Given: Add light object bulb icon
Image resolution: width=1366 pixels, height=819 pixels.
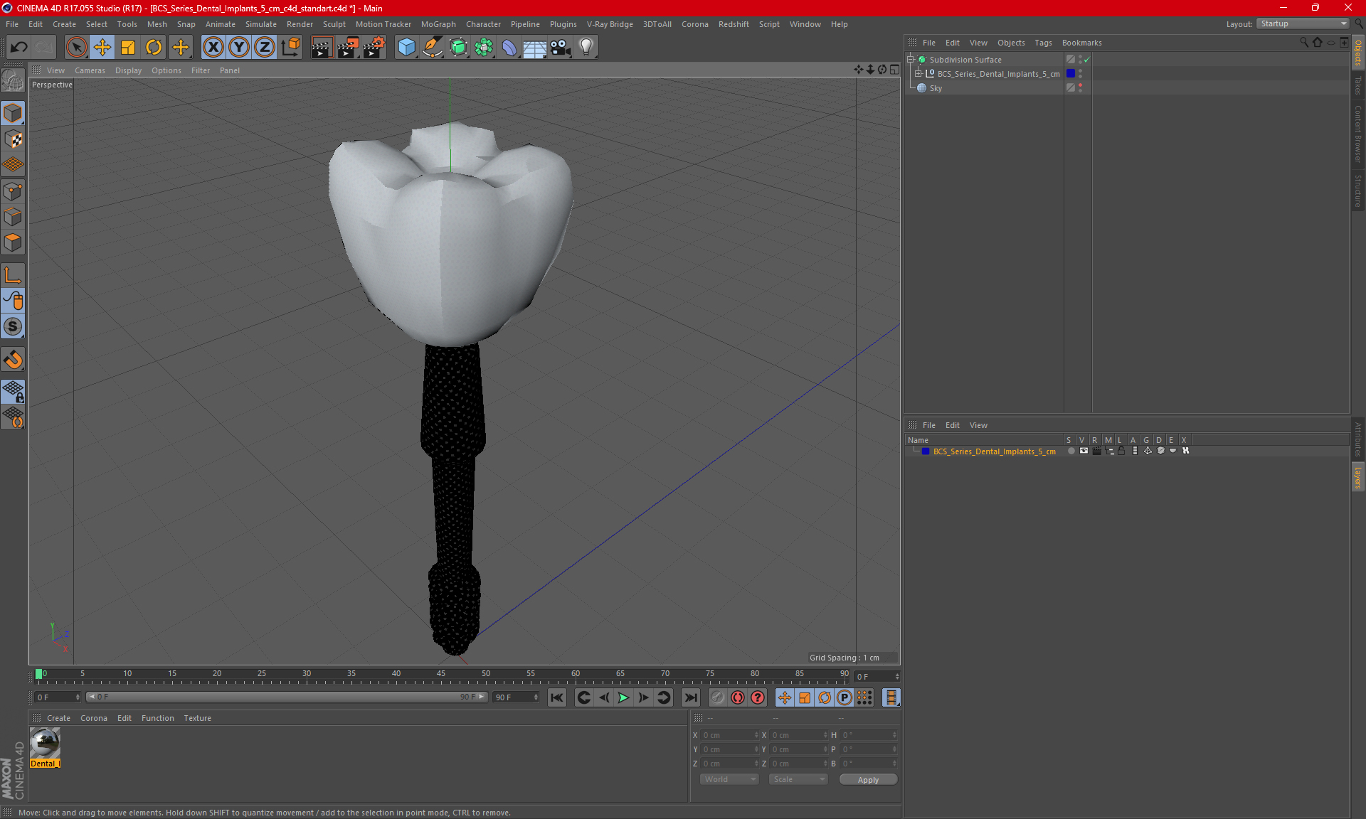Looking at the screenshot, I should click(586, 47).
